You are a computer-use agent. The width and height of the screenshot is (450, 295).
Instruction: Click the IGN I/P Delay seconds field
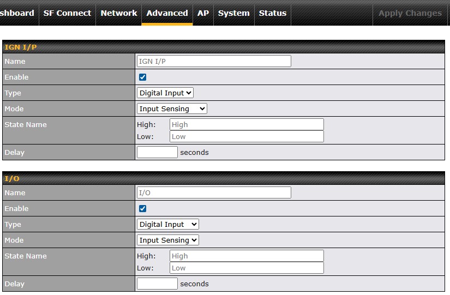(157, 153)
